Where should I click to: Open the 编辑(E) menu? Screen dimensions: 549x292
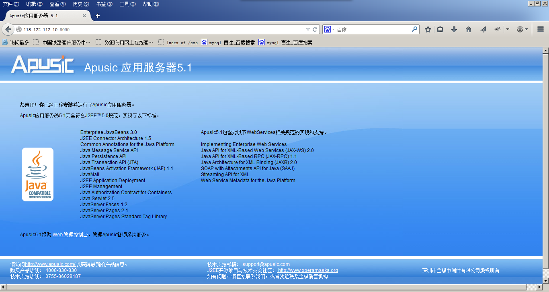(x=35, y=4)
